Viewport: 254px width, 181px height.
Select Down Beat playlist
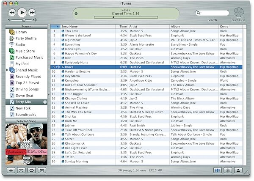pyautogui.click(x=21, y=96)
